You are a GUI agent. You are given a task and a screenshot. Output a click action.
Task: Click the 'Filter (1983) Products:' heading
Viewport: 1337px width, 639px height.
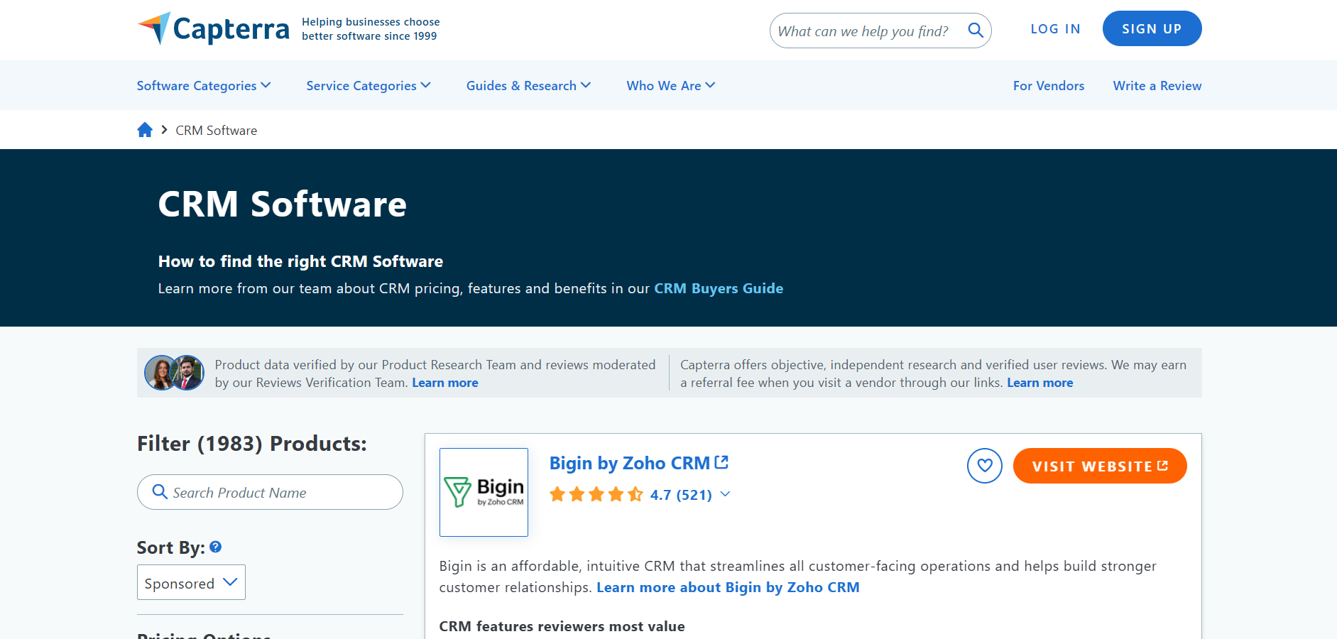[252, 444]
